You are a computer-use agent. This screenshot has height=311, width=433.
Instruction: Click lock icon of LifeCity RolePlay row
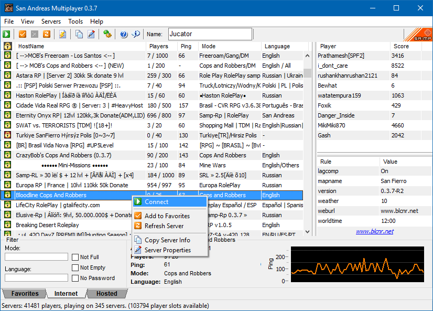[8, 205]
